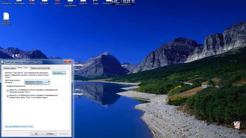Select the Text Document.txt desktop file

70,3
